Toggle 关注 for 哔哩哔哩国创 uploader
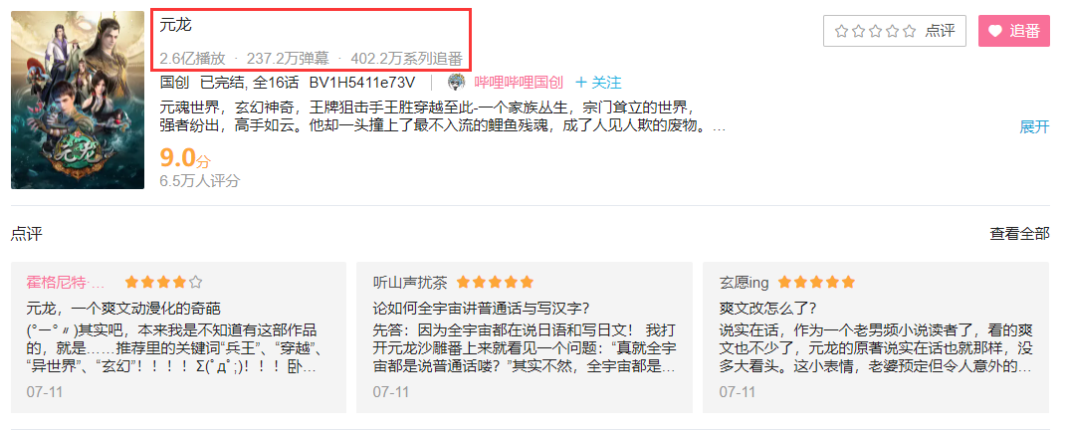Screen dimensions: 1068x432 click(x=599, y=84)
